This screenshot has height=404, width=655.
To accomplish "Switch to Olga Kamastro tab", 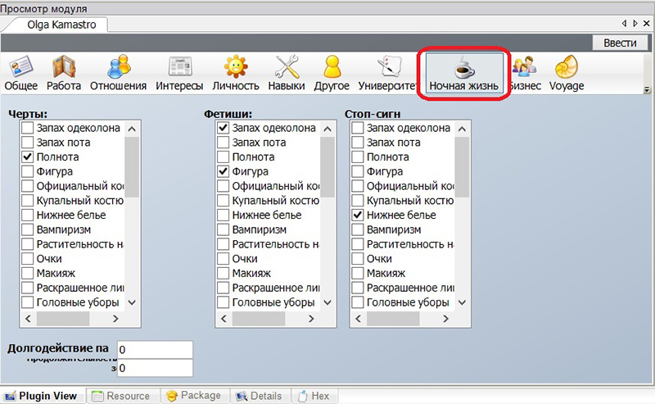I will pos(61,25).
